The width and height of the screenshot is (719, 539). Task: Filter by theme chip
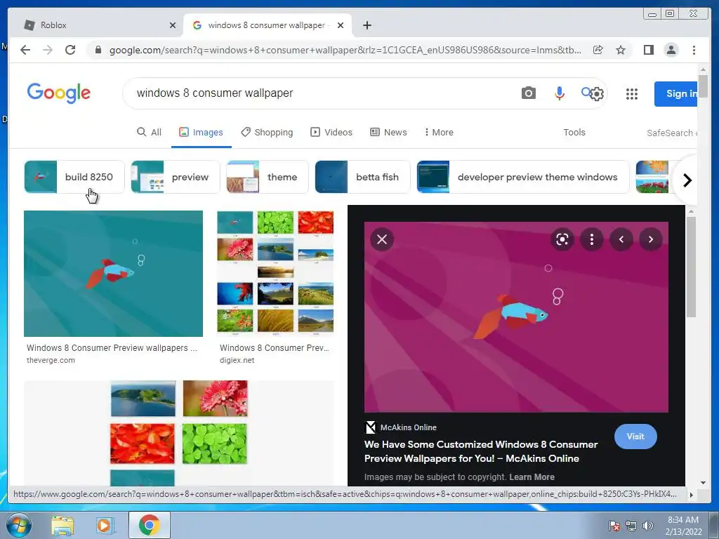point(268,177)
